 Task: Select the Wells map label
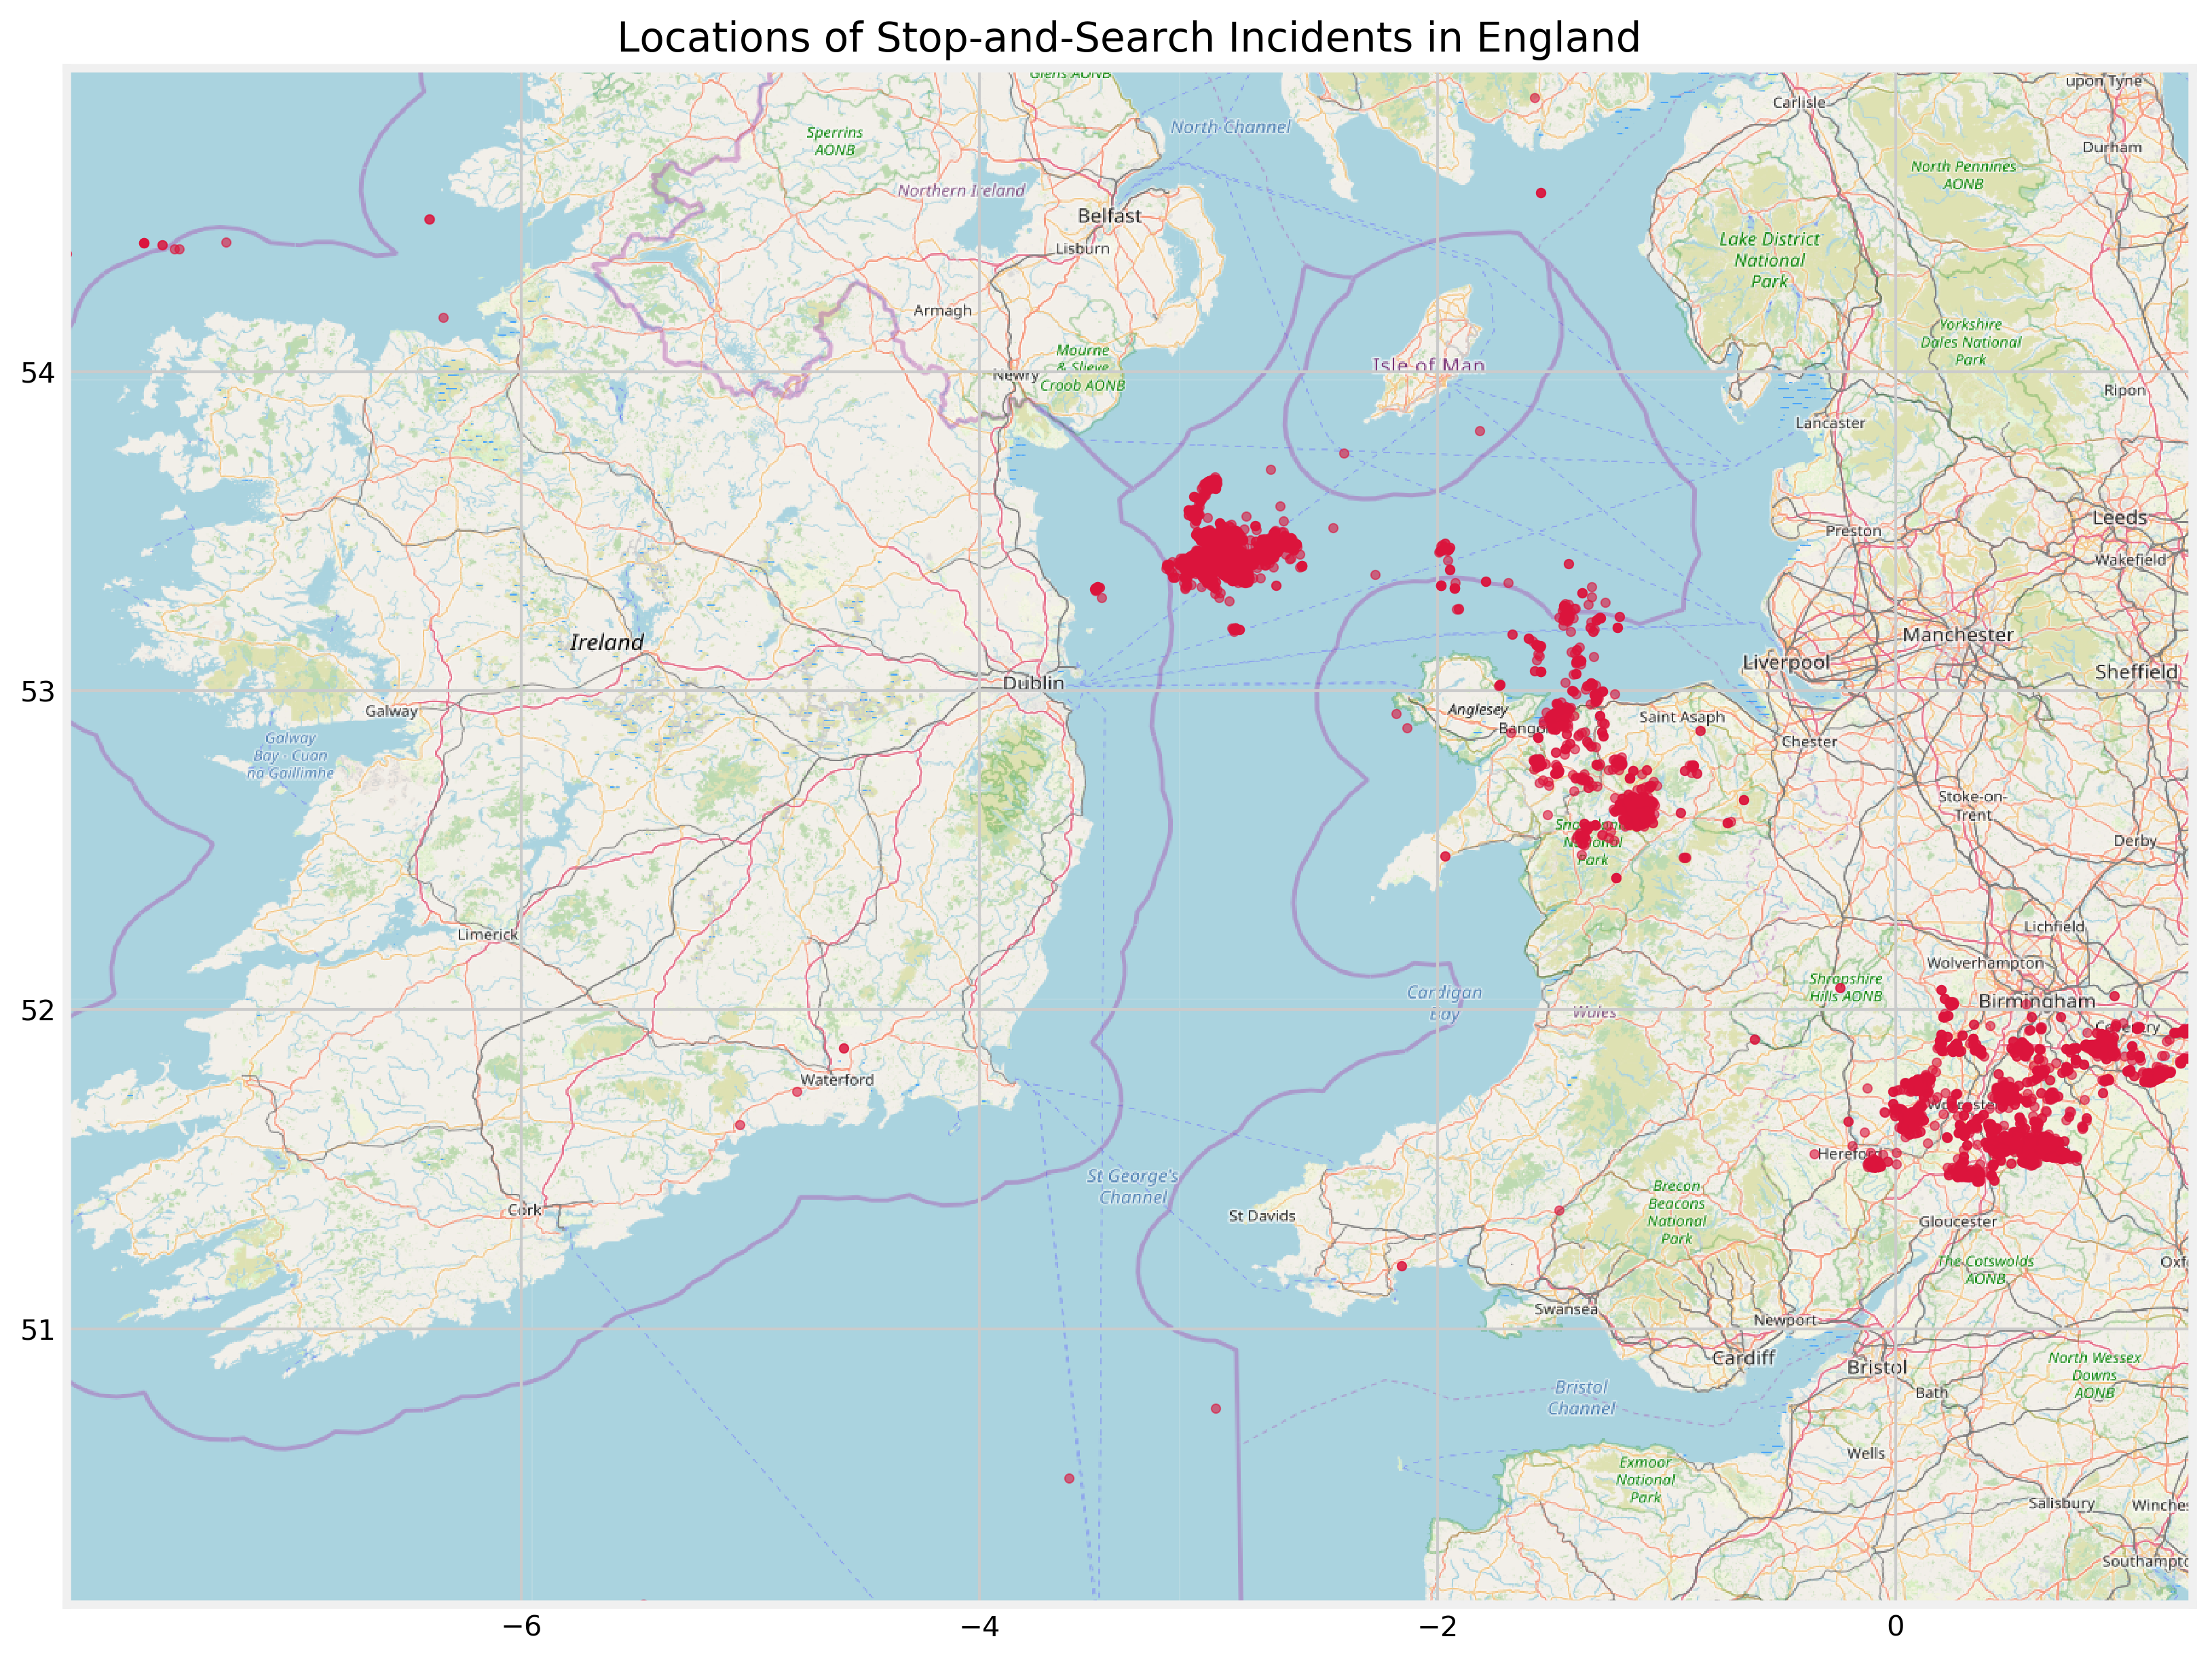coord(1866,1453)
